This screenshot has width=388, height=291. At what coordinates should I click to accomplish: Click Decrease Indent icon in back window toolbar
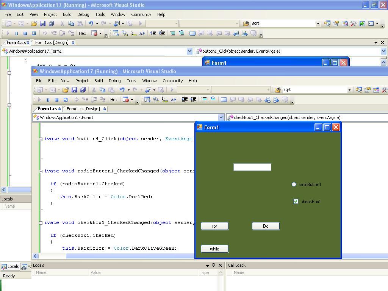(x=153, y=33)
